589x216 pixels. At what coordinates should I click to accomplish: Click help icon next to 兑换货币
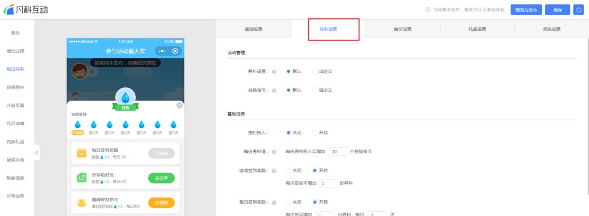tap(274, 90)
